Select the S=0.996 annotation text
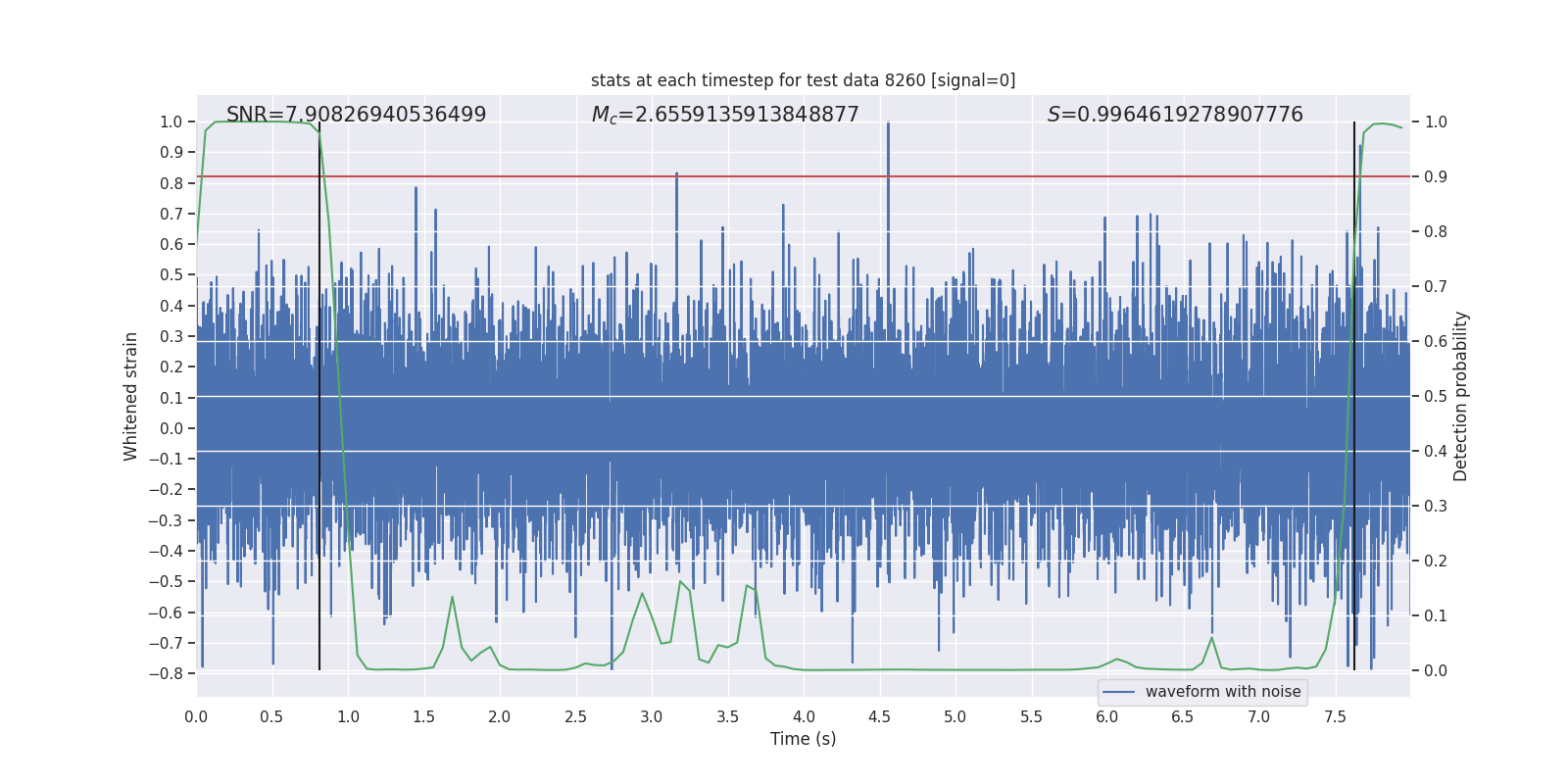The image size is (1568, 784). 1175,115
